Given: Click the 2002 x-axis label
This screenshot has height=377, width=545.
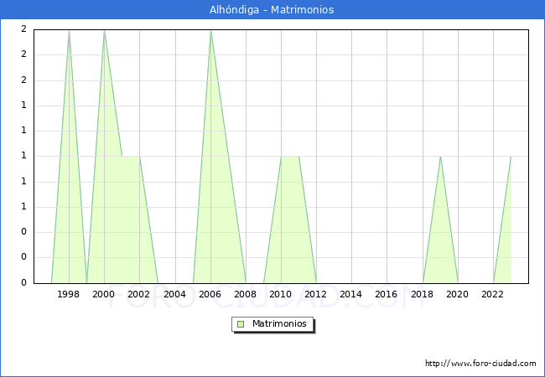Looking at the screenshot, I should click(138, 294).
